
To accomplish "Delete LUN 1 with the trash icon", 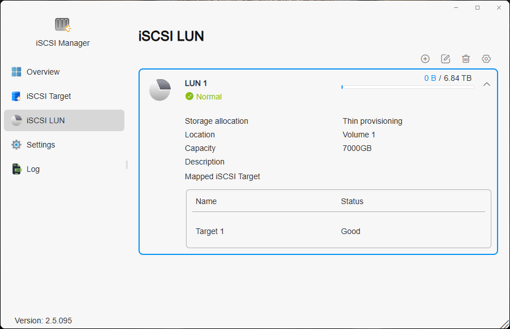I will tap(466, 58).
